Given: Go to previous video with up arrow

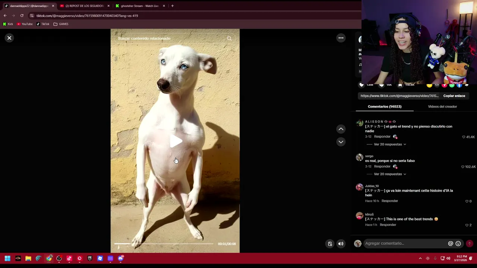Looking at the screenshot, I should 341,129.
